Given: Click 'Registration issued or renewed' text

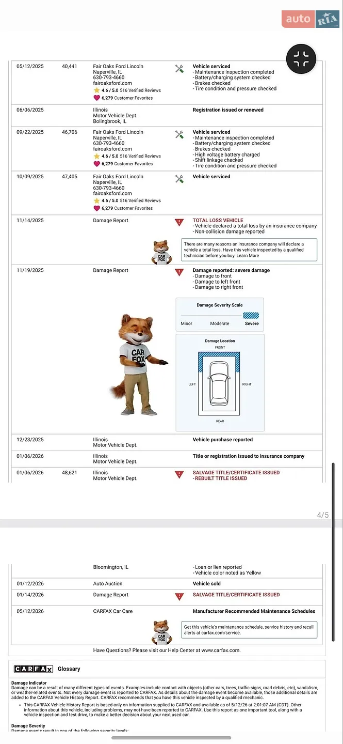Looking at the screenshot, I should 228,110.
